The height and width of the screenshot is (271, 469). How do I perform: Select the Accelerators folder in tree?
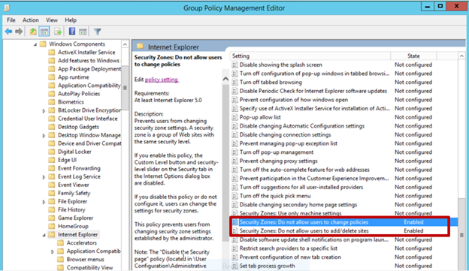coord(81,243)
